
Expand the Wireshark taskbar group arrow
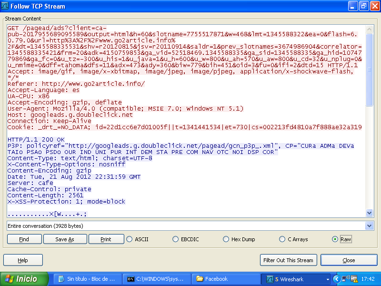click(x=328, y=279)
